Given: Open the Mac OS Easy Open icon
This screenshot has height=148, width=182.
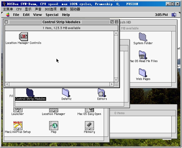Looking at the screenshot, I should click(x=89, y=110).
